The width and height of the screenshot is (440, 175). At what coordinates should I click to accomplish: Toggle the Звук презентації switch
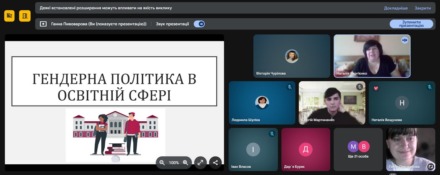(x=199, y=24)
